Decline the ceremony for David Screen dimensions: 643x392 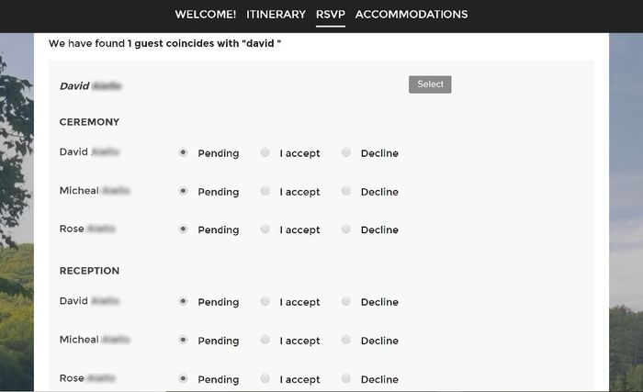346,152
